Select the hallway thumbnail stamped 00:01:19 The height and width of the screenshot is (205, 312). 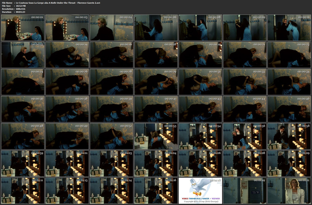click(245, 191)
